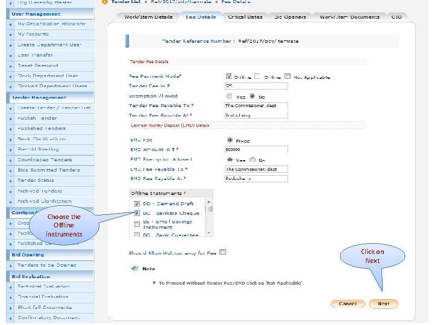This screenshot has width=434, height=325.
Task: Open Block Department User in sidebar
Action: (x=48, y=76)
